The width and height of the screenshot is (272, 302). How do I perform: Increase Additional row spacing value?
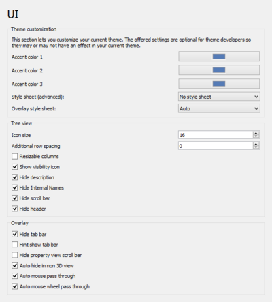coord(256,144)
